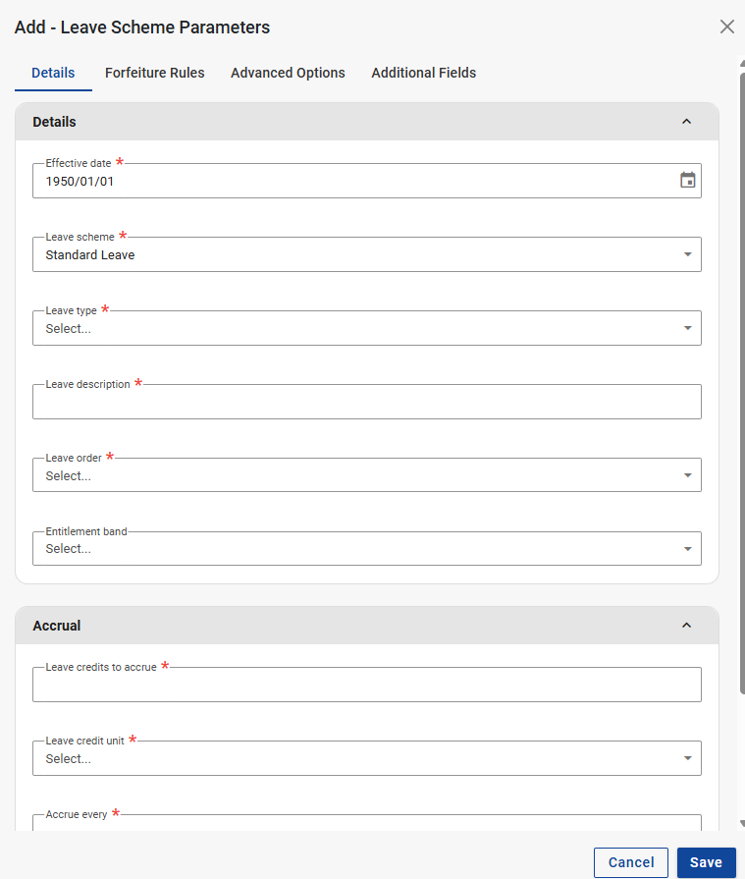Open the Leave scheme dropdown
This screenshot has width=745, height=879.
click(366, 254)
